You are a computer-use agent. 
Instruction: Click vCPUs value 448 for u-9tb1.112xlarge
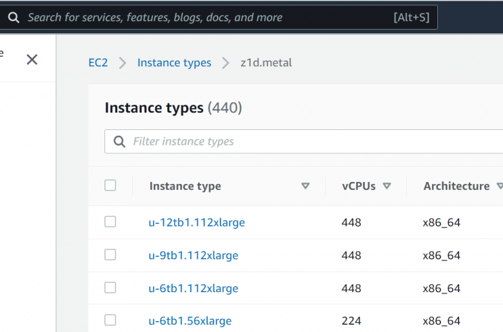point(351,255)
